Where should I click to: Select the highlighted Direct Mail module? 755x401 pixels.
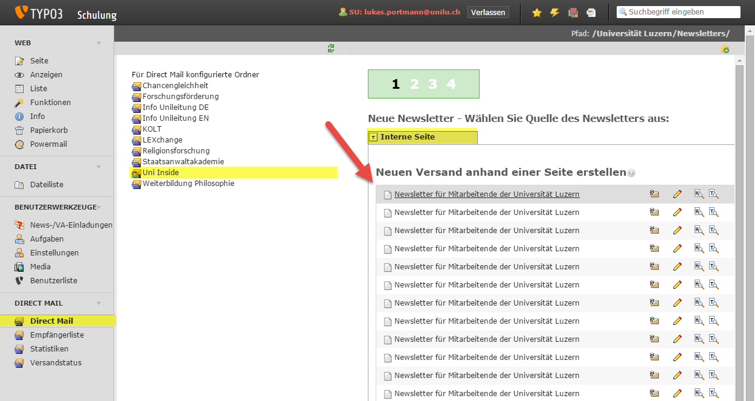(x=57, y=321)
